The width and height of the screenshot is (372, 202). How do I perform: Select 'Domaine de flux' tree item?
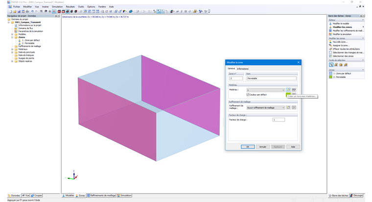click(x=25, y=28)
